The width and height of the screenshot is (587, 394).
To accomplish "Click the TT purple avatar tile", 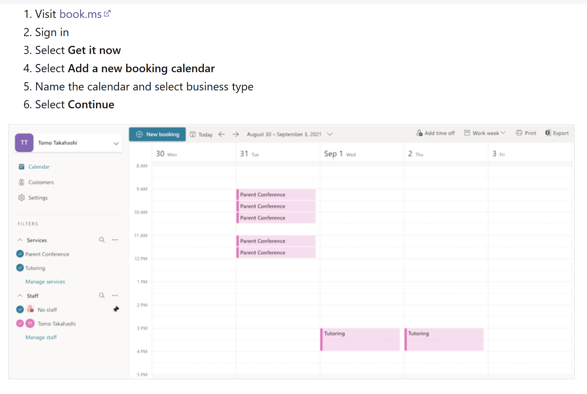I will [24, 143].
